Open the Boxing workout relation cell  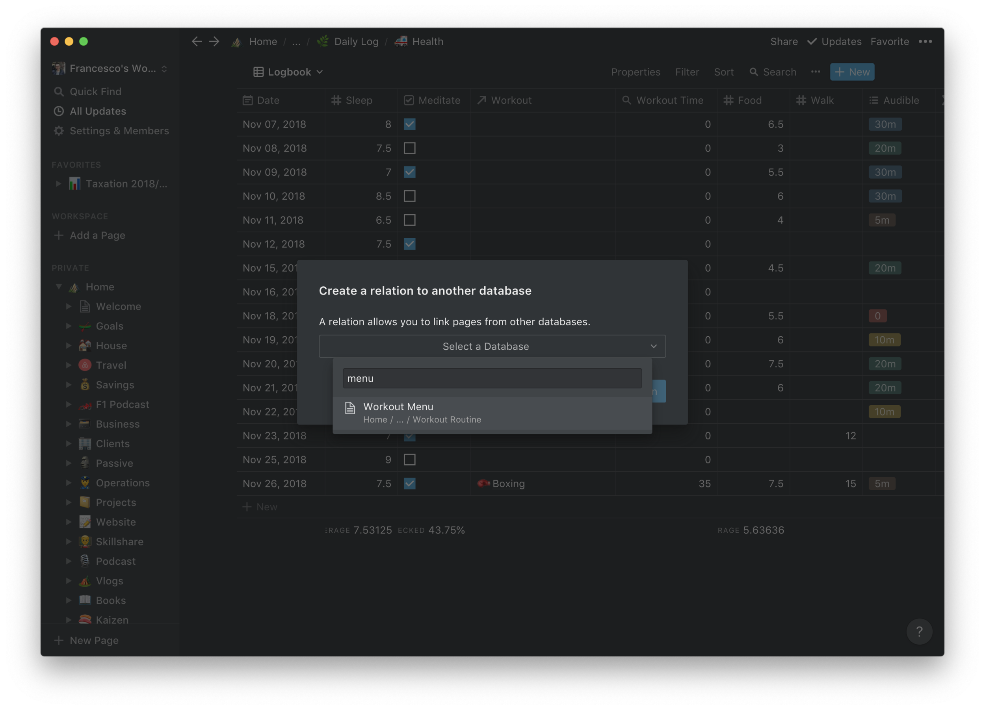543,483
